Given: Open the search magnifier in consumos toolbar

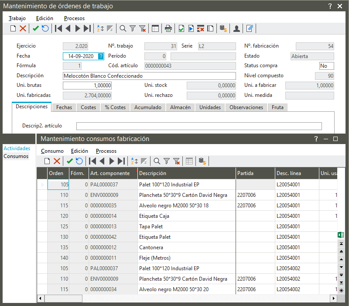Looking at the screenshot, I should (156, 161).
